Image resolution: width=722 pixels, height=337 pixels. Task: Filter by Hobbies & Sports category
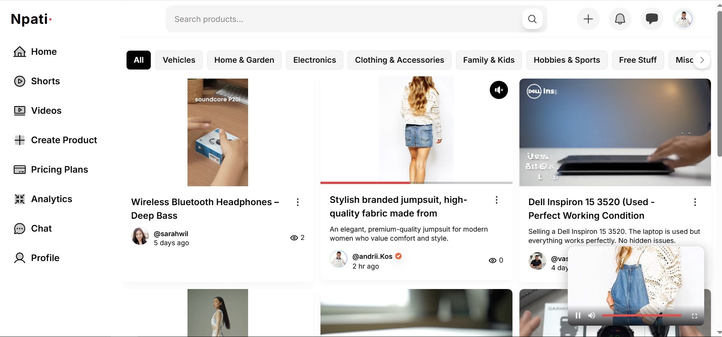click(x=567, y=60)
